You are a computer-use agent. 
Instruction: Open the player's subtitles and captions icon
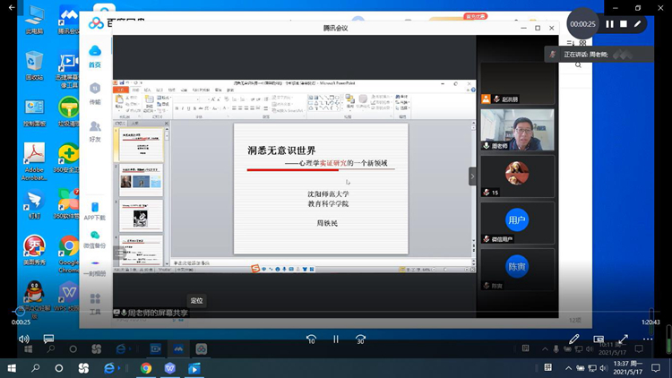pyautogui.click(x=49, y=339)
